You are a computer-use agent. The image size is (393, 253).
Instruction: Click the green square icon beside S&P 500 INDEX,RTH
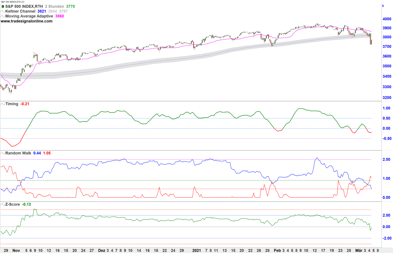tap(3, 6)
